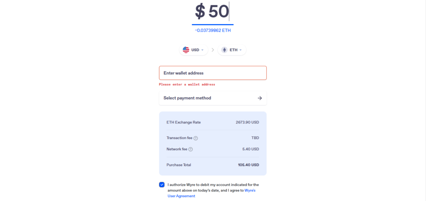Expand the USD dropdown caret

click(x=202, y=50)
